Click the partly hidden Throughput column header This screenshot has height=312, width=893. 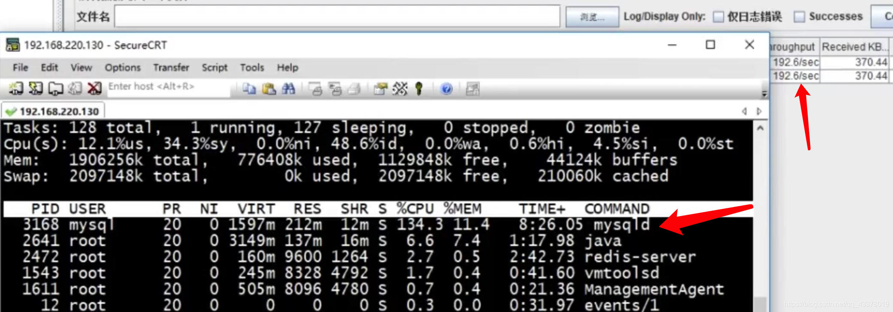point(795,46)
